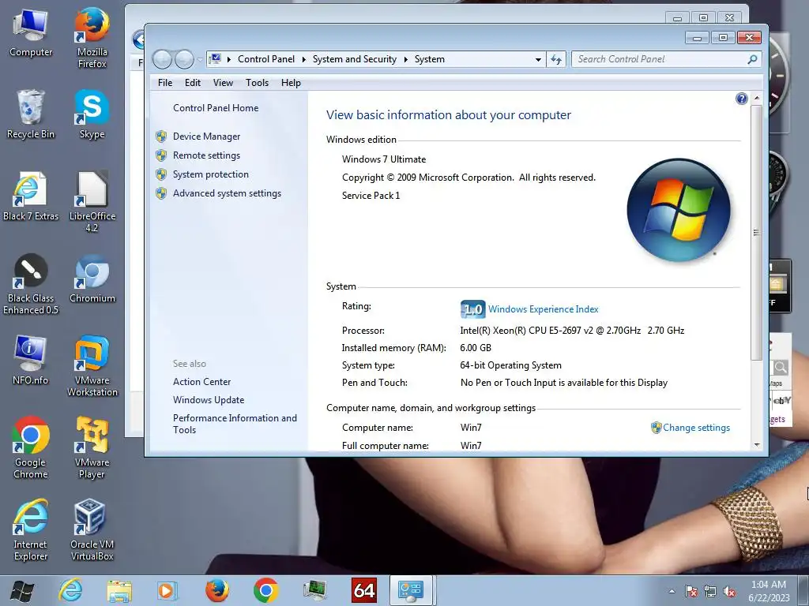
Task: Go to Control Panel Home
Action: pyautogui.click(x=216, y=107)
